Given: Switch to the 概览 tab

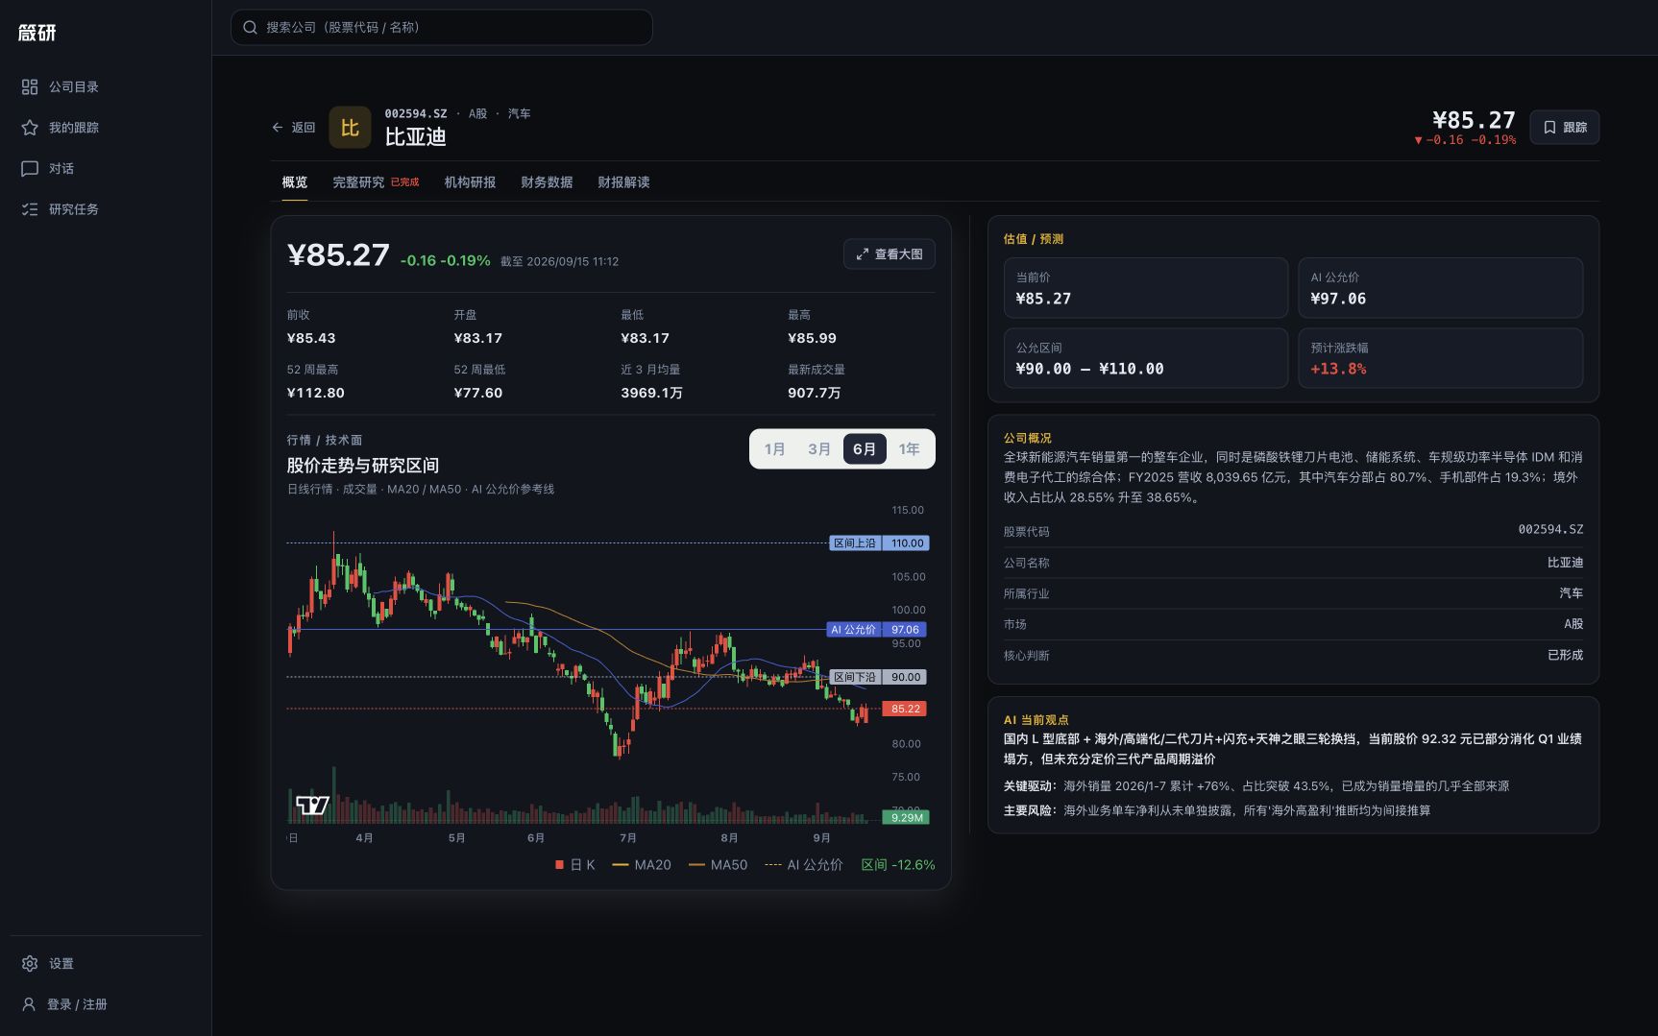Looking at the screenshot, I should point(294,182).
